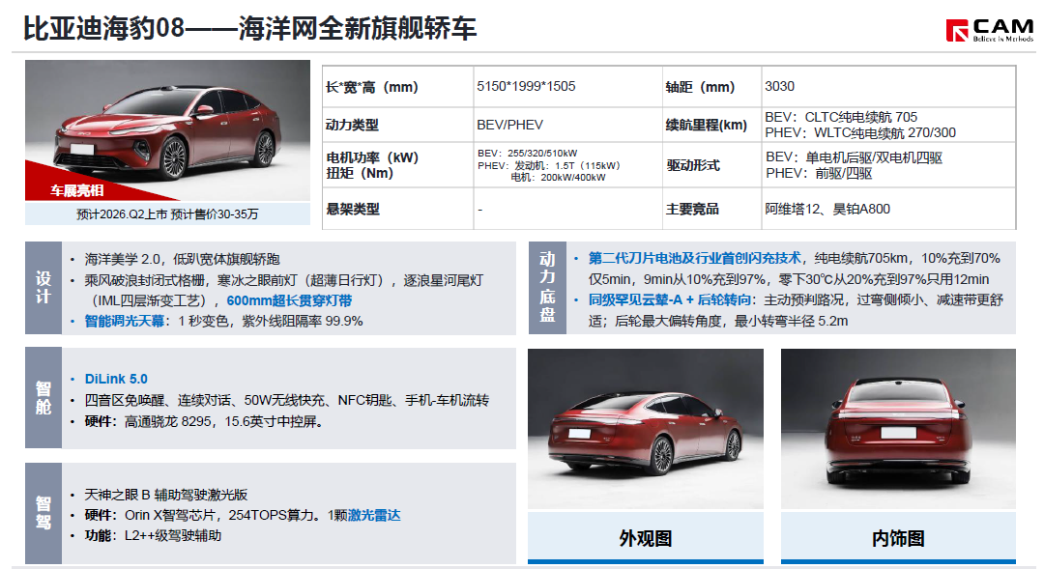Click the text 电机: 200kW/400kW
The width and height of the screenshot is (1044, 569).
pyautogui.click(x=558, y=177)
